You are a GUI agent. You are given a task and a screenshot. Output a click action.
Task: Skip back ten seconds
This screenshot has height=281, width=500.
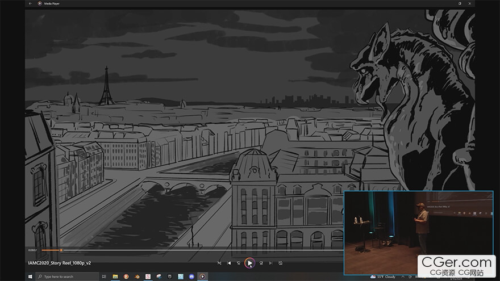[x=239, y=263]
